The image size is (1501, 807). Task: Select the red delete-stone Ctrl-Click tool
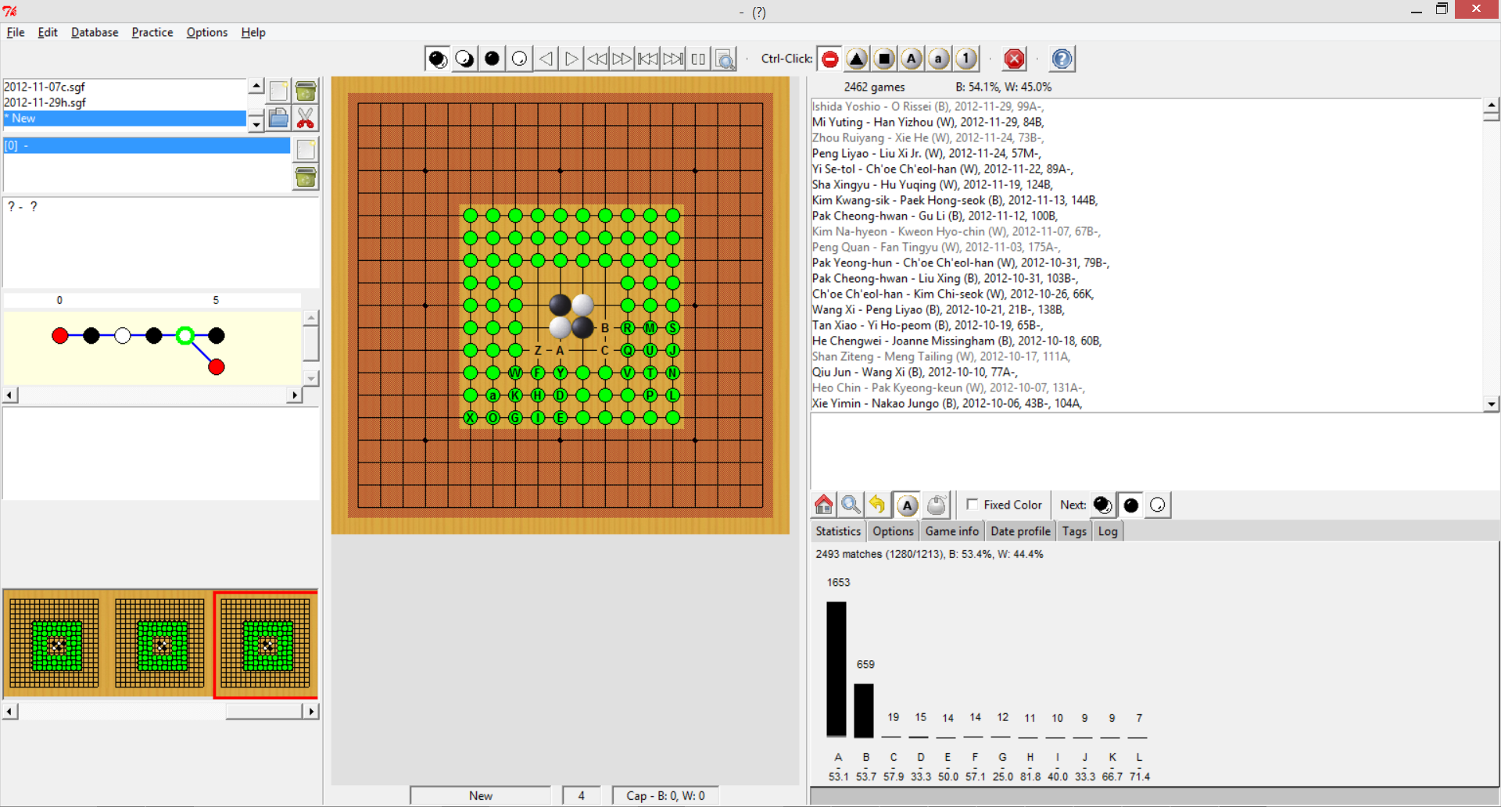[830, 59]
